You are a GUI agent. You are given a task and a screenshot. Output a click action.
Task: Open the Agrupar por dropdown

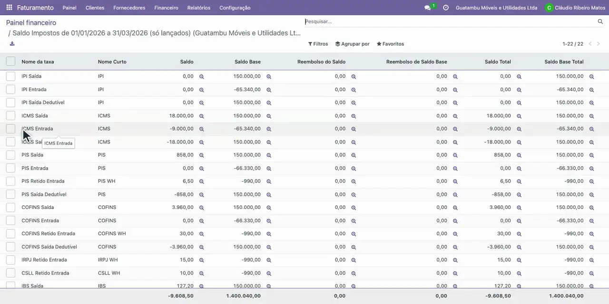pyautogui.click(x=352, y=44)
